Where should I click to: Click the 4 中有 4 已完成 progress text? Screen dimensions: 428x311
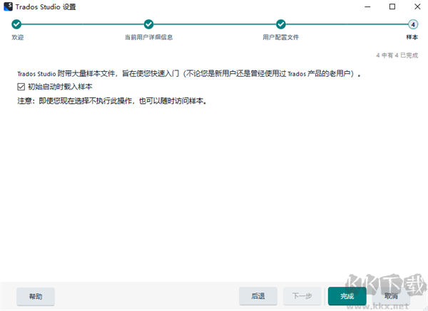397,55
